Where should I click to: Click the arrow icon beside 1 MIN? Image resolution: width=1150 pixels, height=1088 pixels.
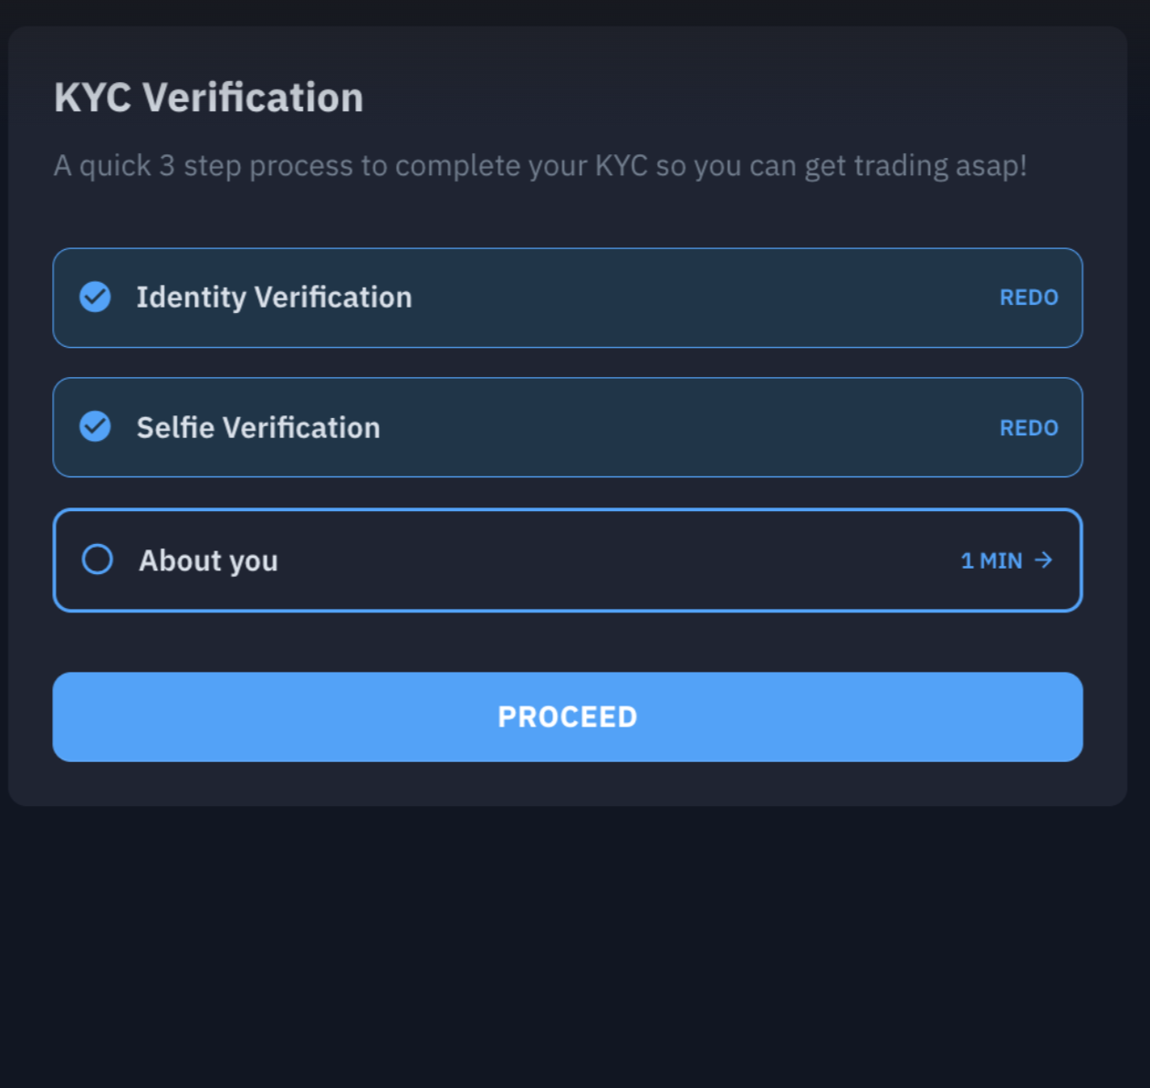1043,560
